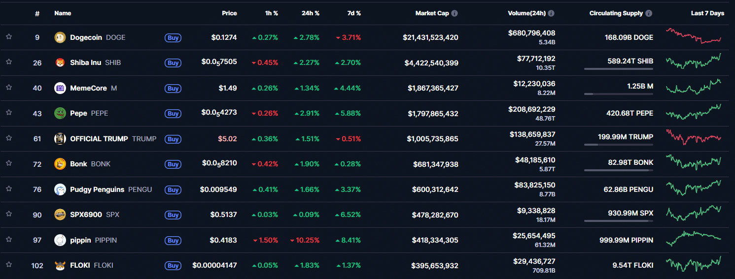The image size is (735, 279).
Task: Star Dogecoin to add to watchlist
Action: coord(9,37)
